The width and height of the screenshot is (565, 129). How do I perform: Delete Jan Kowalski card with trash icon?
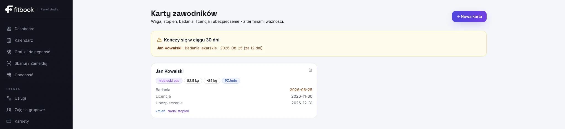click(x=310, y=70)
